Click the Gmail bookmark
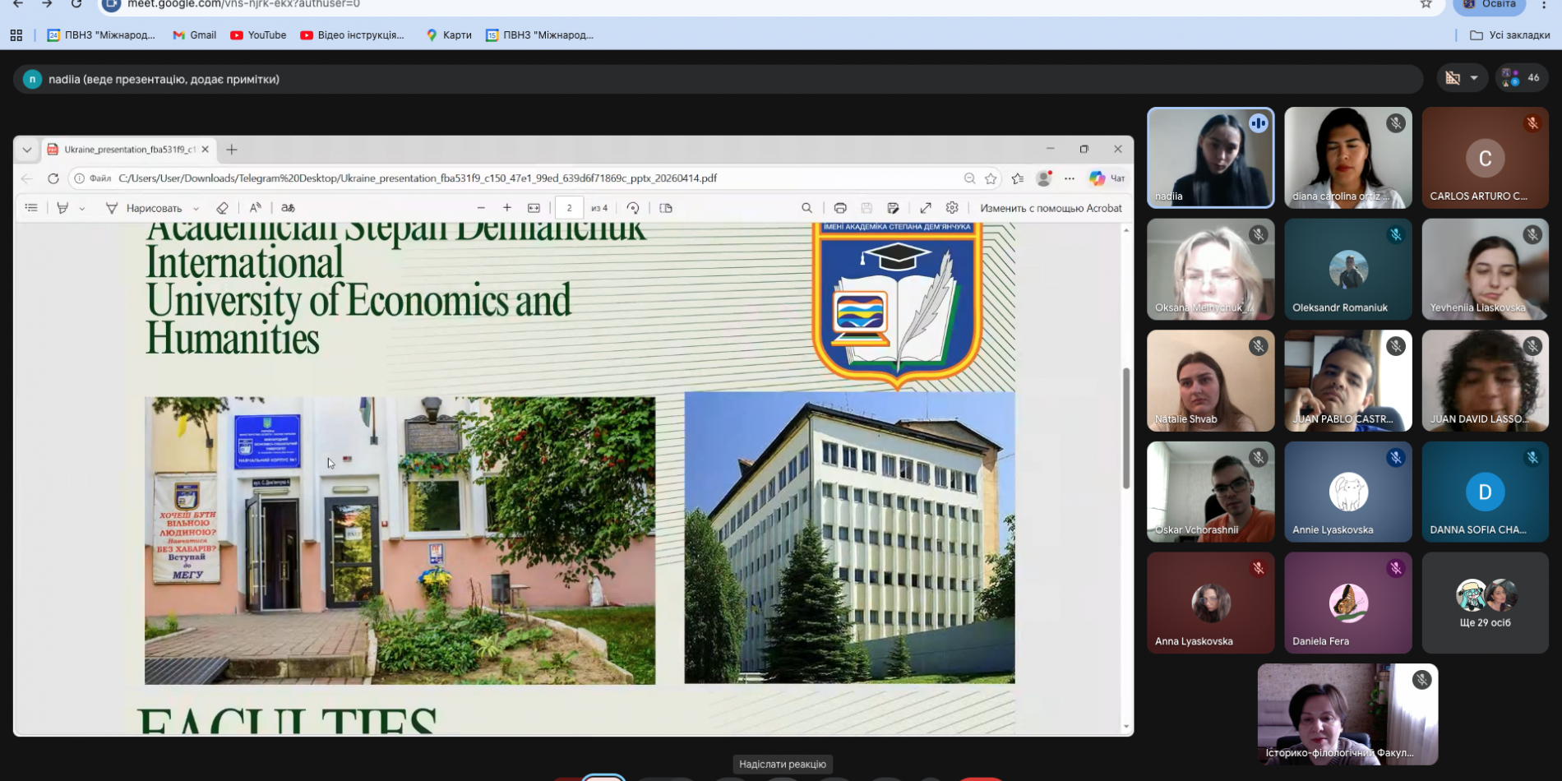The width and height of the screenshot is (1562, 781). [x=194, y=35]
